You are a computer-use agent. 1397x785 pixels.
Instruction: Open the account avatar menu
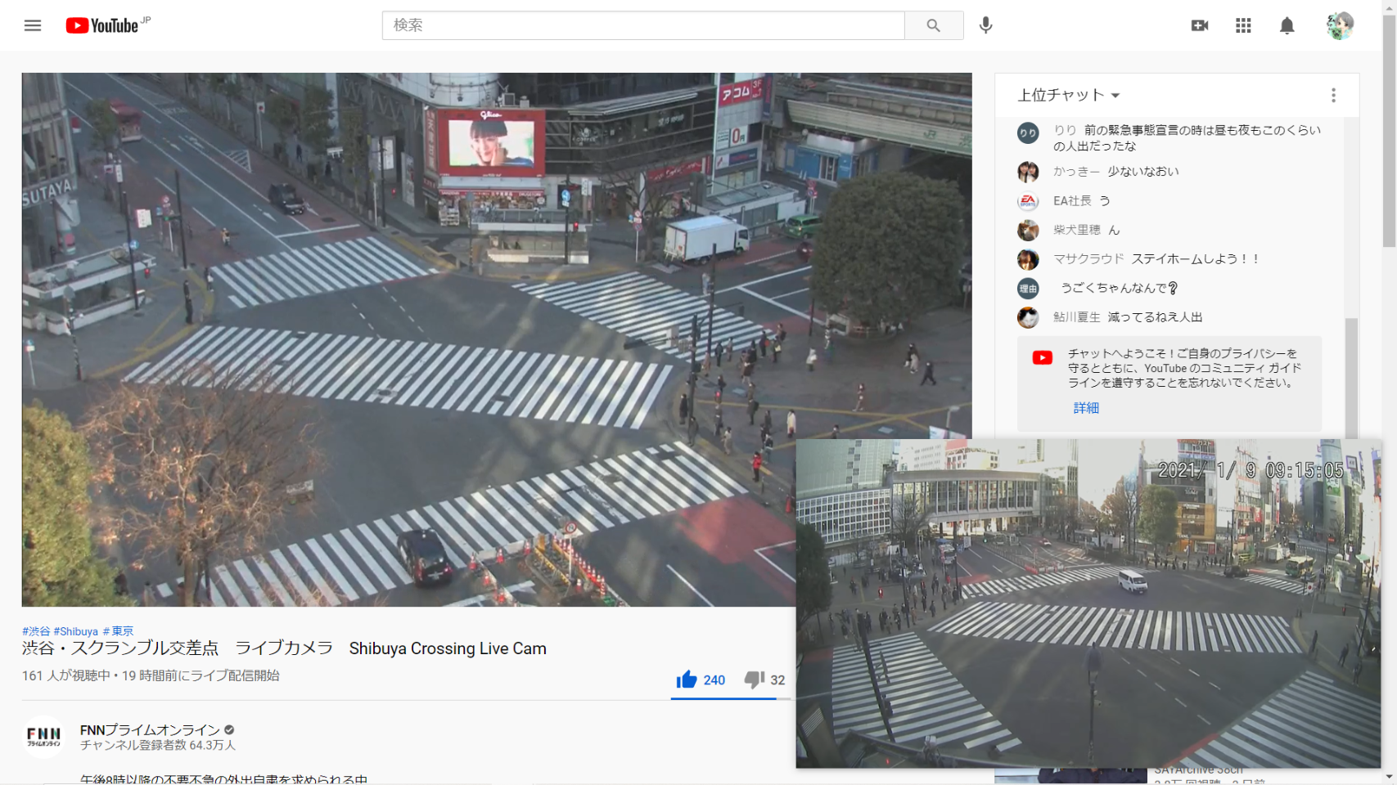point(1339,25)
